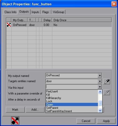Click the dropdown list scroll down arrow

(100, 110)
